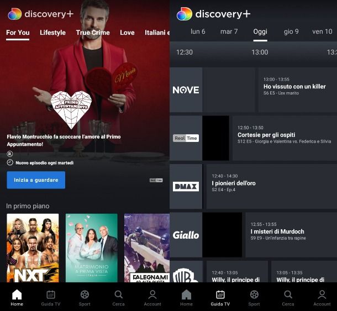Open Ho vissuto con un killer program

pos(298,90)
